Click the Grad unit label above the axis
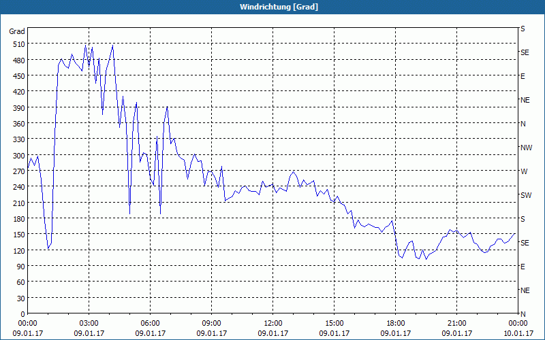 [17, 31]
